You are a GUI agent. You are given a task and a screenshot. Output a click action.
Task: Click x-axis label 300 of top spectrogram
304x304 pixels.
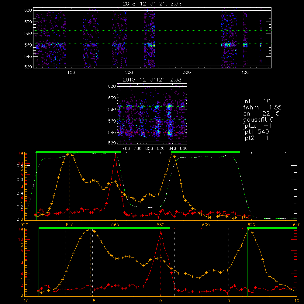(187, 72)
